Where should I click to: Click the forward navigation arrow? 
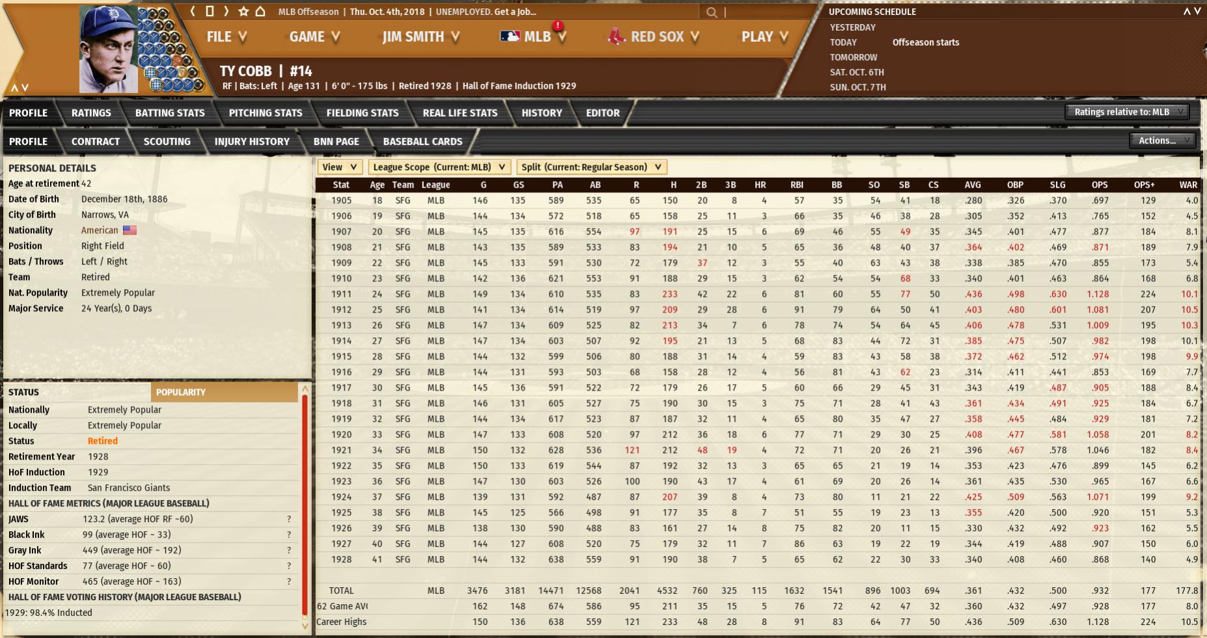[226, 12]
